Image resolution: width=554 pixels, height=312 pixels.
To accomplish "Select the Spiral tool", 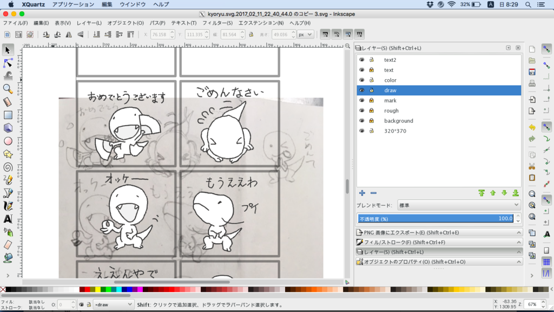I will point(8,167).
